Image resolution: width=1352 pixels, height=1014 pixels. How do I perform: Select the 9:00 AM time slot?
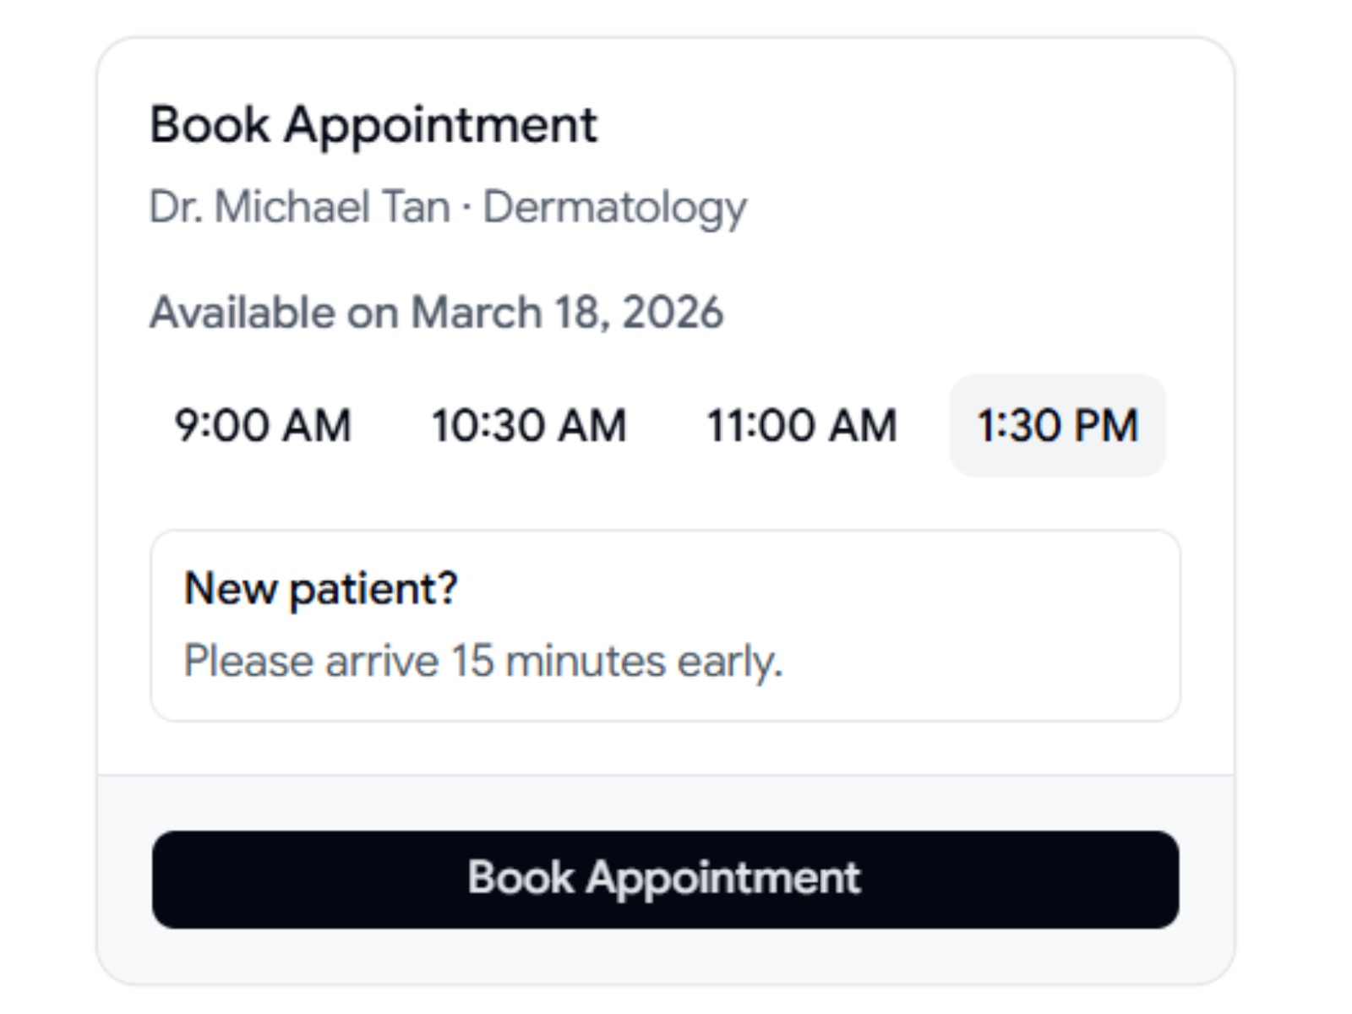(263, 425)
